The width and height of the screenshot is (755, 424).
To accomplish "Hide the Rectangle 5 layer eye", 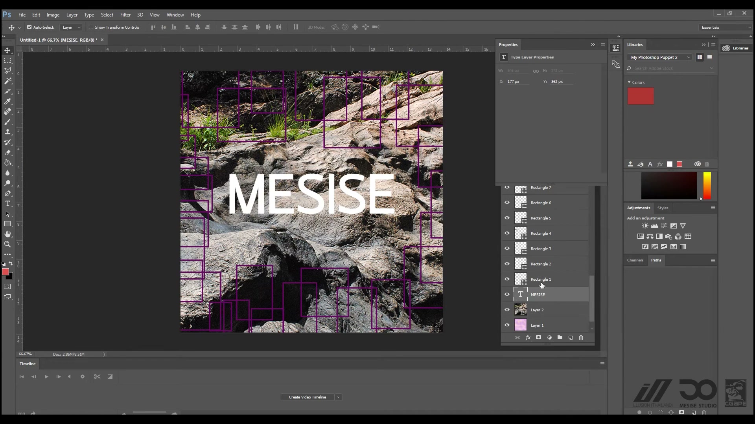I will coord(507,218).
